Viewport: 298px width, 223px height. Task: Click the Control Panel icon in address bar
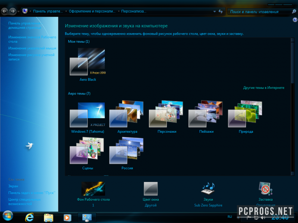click(x=25, y=11)
